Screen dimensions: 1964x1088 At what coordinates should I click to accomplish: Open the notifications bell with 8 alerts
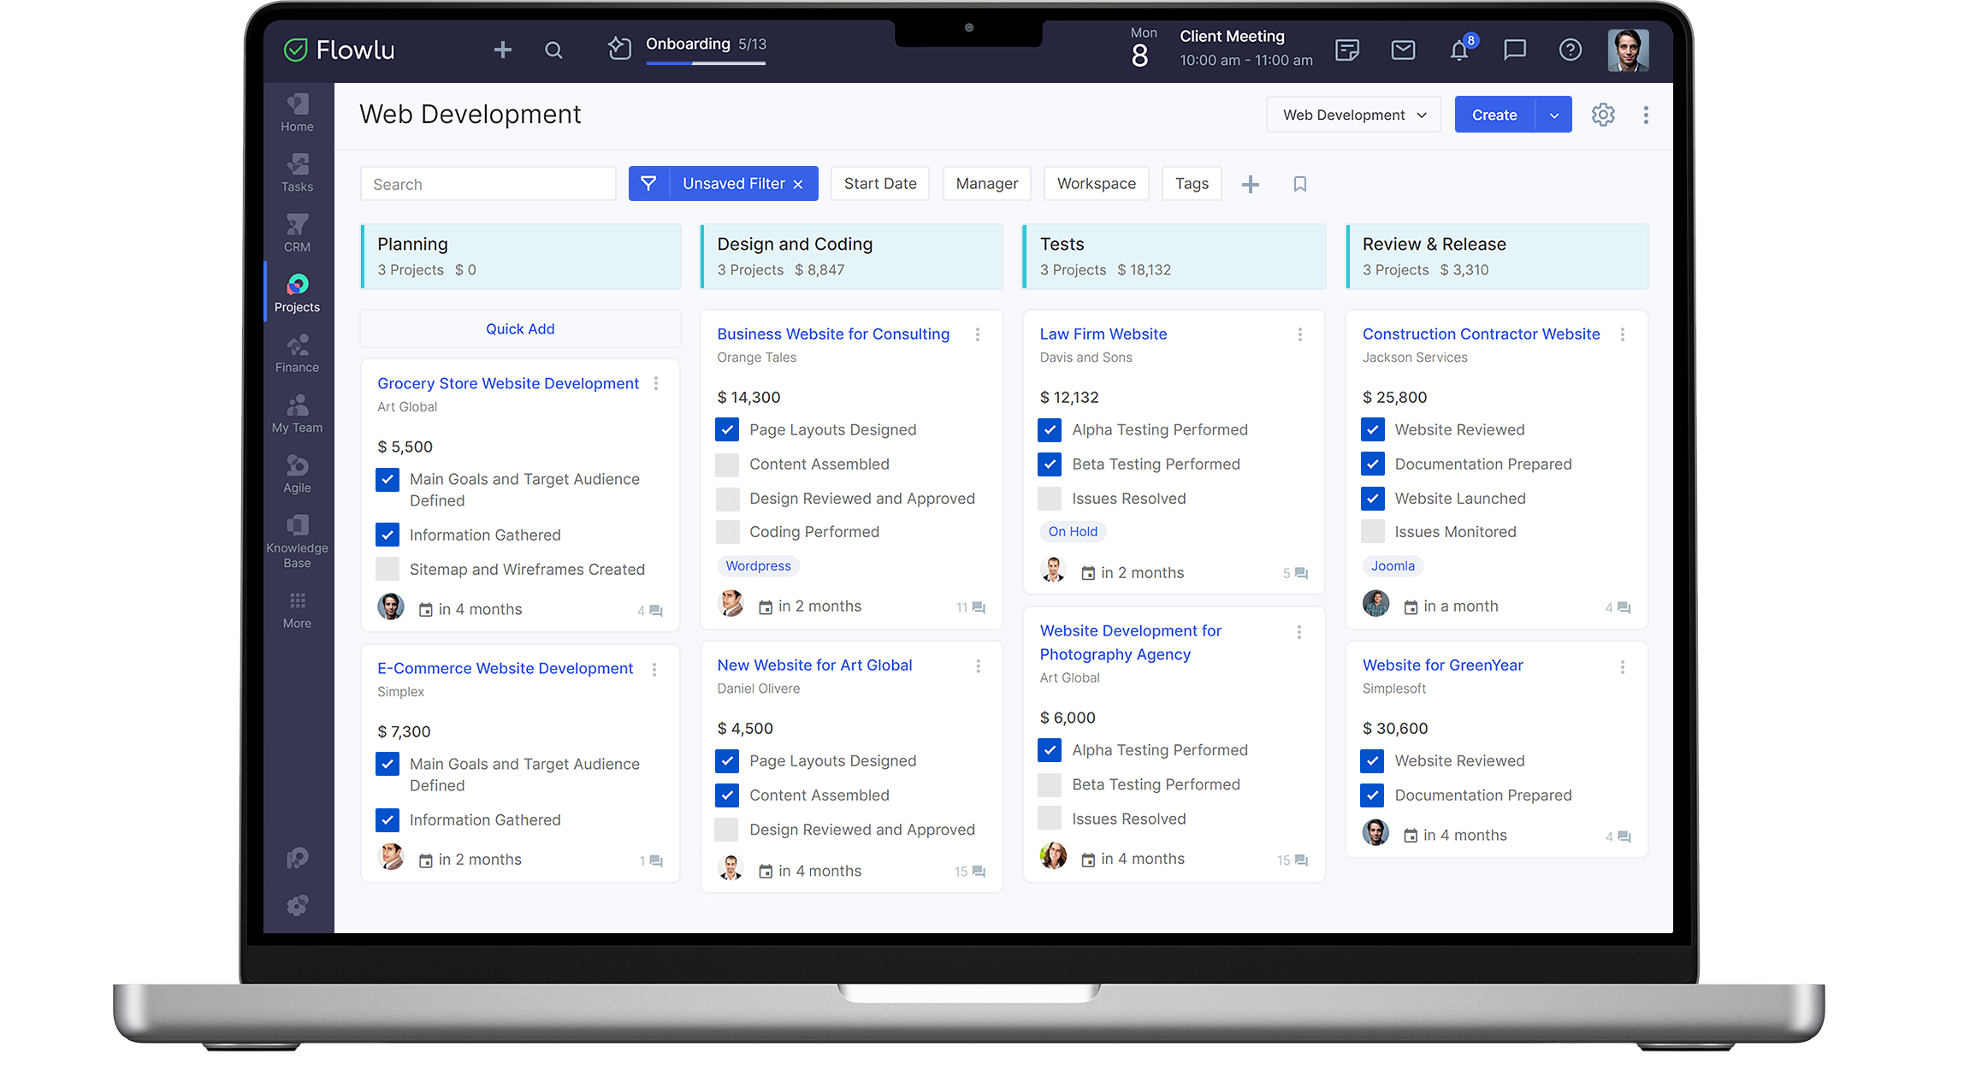[1458, 50]
